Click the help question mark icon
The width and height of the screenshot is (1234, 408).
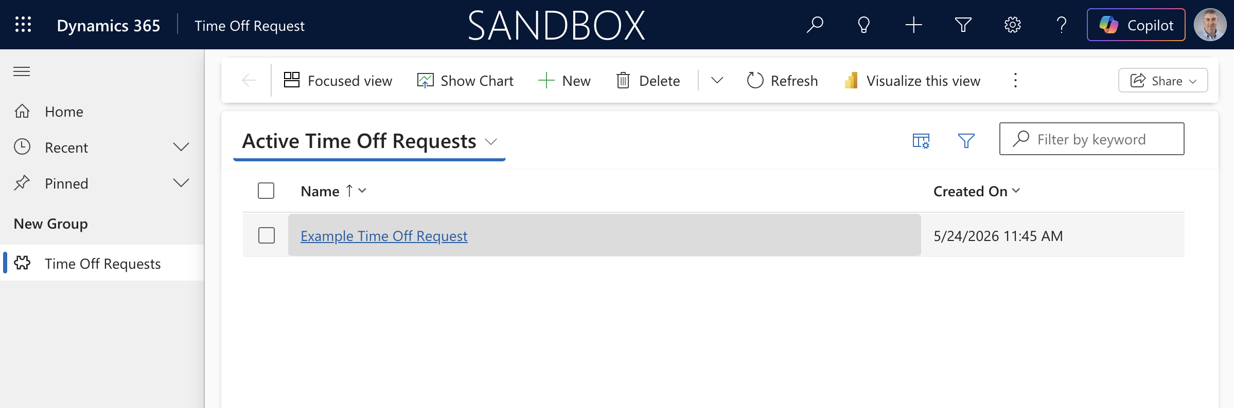[1062, 25]
